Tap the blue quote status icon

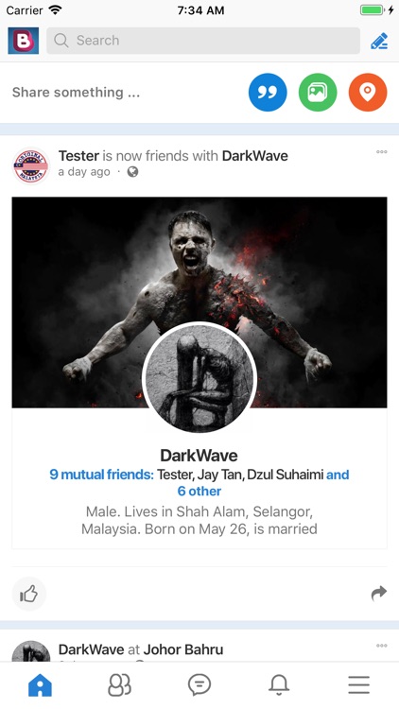click(x=268, y=93)
